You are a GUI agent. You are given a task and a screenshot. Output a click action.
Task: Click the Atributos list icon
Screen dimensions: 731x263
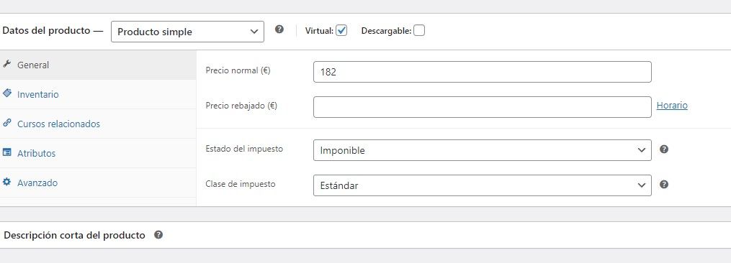pos(6,152)
